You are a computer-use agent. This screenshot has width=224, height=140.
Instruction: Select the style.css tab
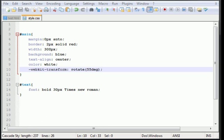(32, 18)
